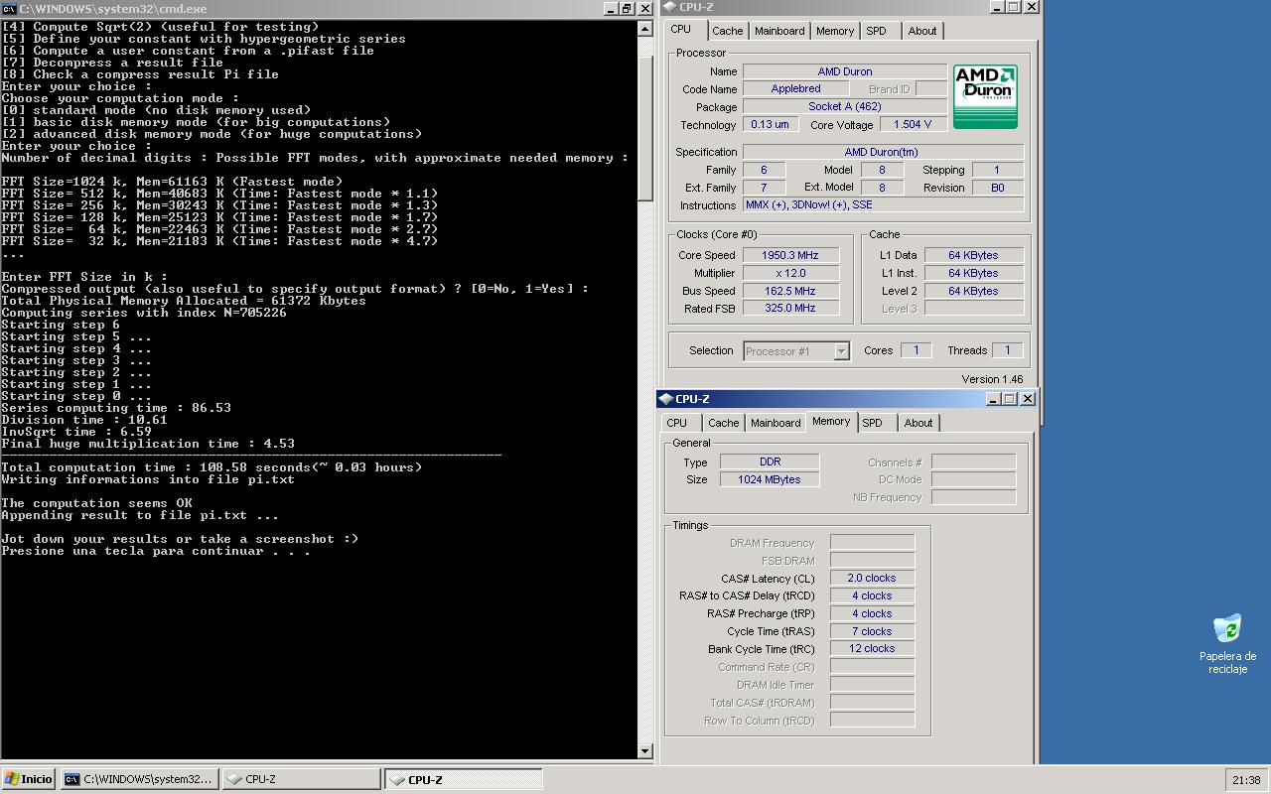Click 'Series computing time : 86.53' line

coord(116,408)
